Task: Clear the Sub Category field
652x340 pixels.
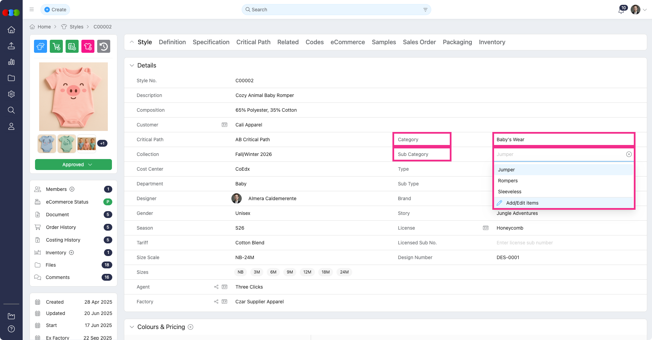Action: (629, 154)
